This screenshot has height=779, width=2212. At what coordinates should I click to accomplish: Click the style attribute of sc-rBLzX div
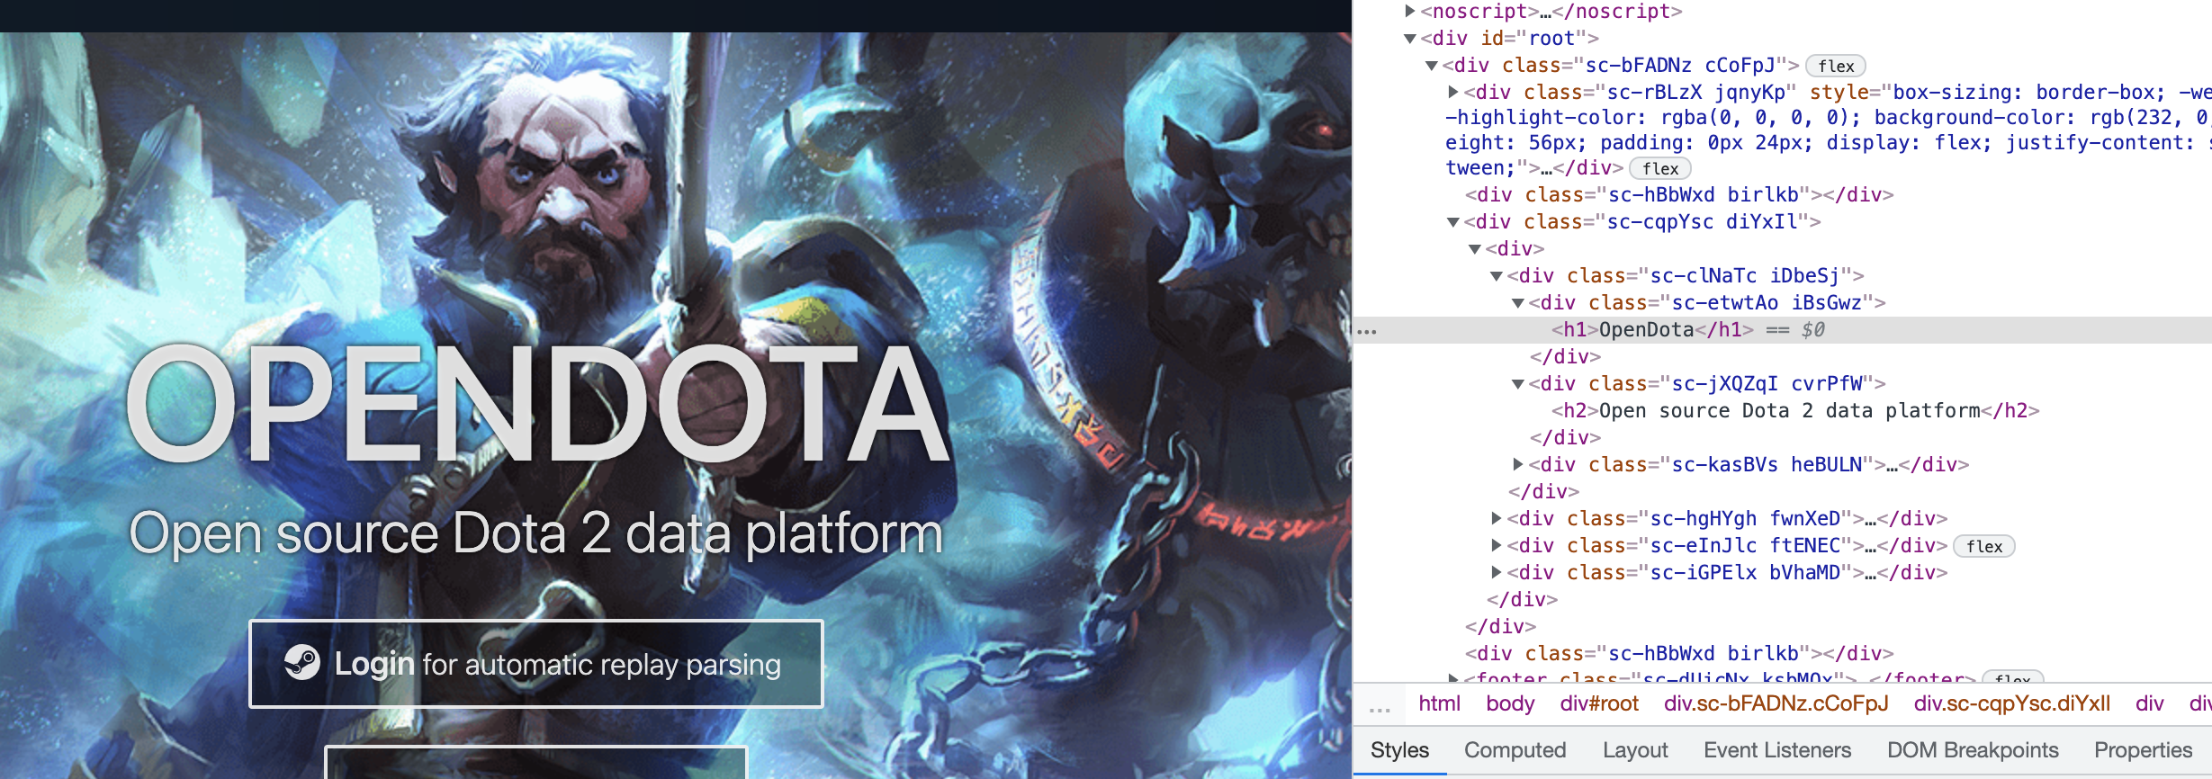coord(1827,130)
